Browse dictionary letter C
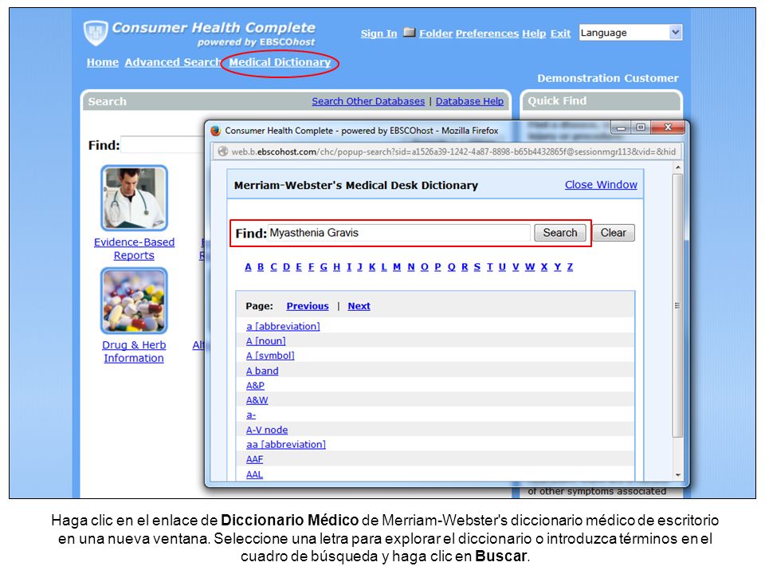The height and width of the screenshot is (574, 765). tap(273, 267)
